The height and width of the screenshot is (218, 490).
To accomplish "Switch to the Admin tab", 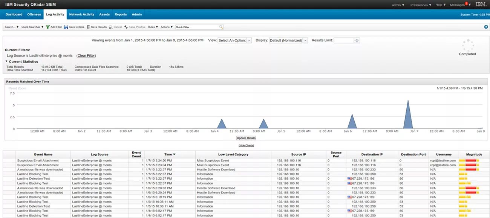I will 136,14.
